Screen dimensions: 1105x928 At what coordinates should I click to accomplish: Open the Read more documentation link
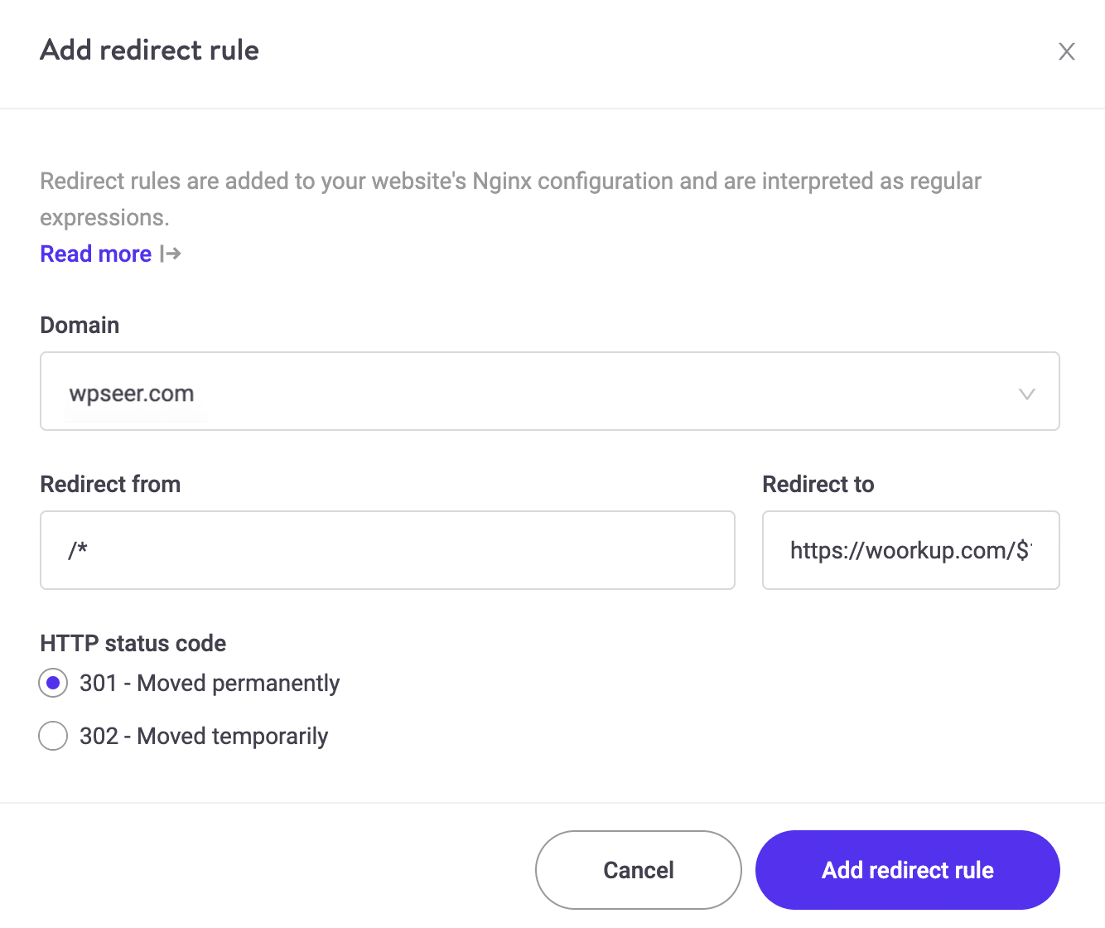point(95,254)
